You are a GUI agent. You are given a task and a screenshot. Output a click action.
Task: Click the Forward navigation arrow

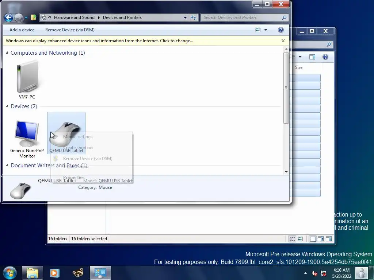(19, 17)
